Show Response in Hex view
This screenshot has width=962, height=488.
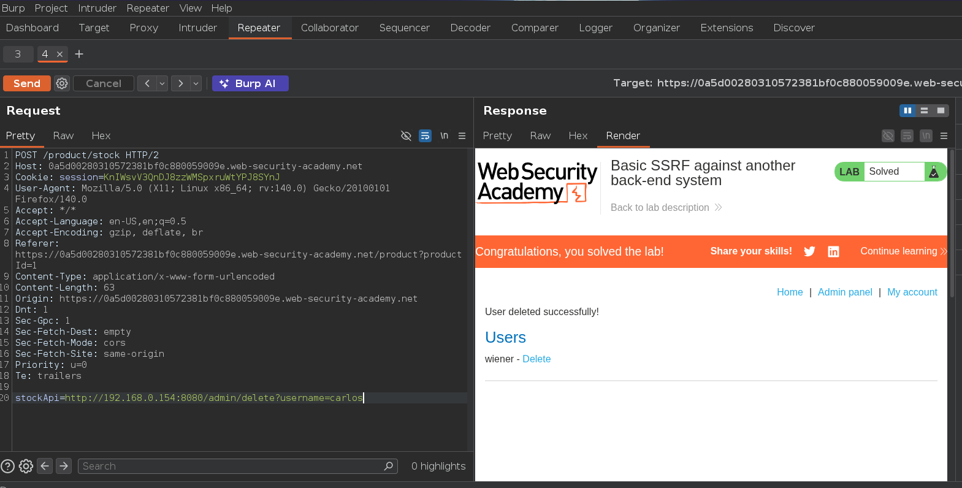click(x=578, y=135)
